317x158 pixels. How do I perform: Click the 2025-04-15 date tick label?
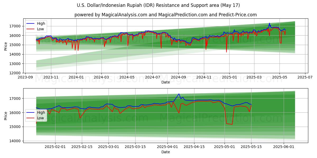click(194, 147)
